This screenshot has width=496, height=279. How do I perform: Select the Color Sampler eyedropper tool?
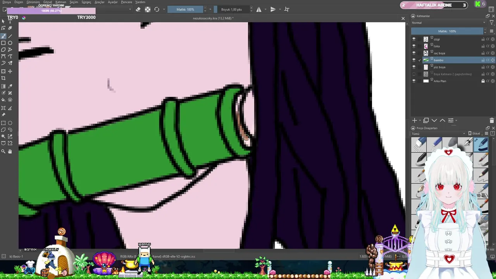coord(10,86)
